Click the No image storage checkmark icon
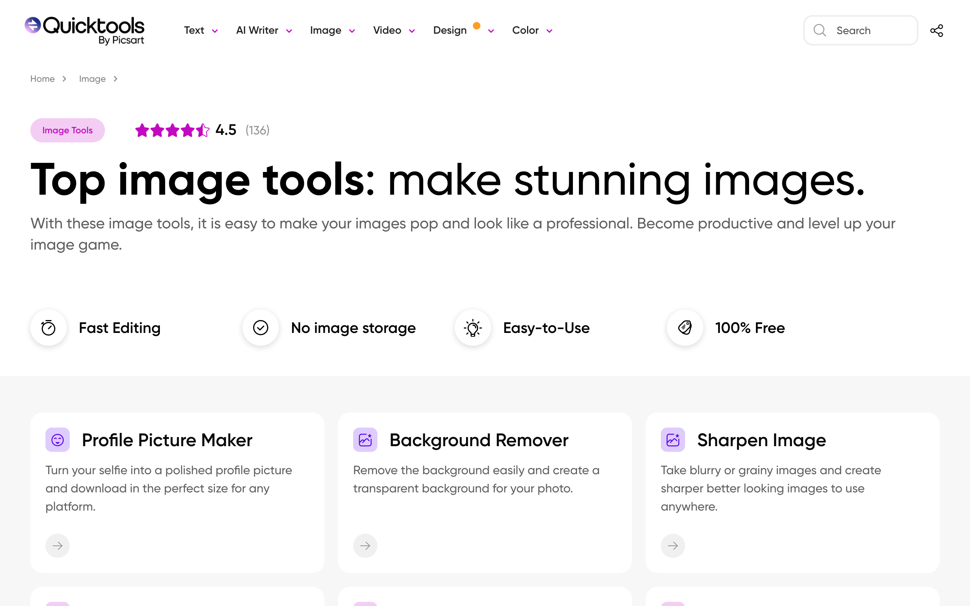The image size is (970, 606). click(261, 328)
